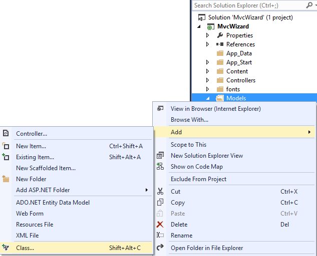Click the Solution 'MvcWizard' icon
The image size is (317, 256).
(201, 17)
